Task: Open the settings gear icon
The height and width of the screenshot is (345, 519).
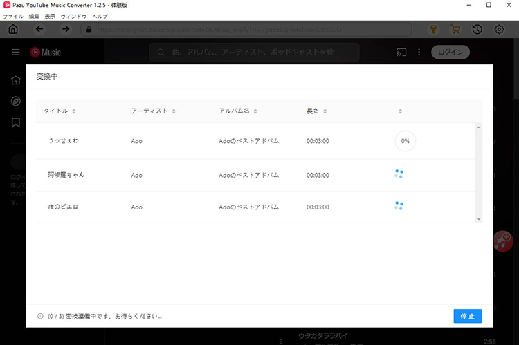Action: 499,30
